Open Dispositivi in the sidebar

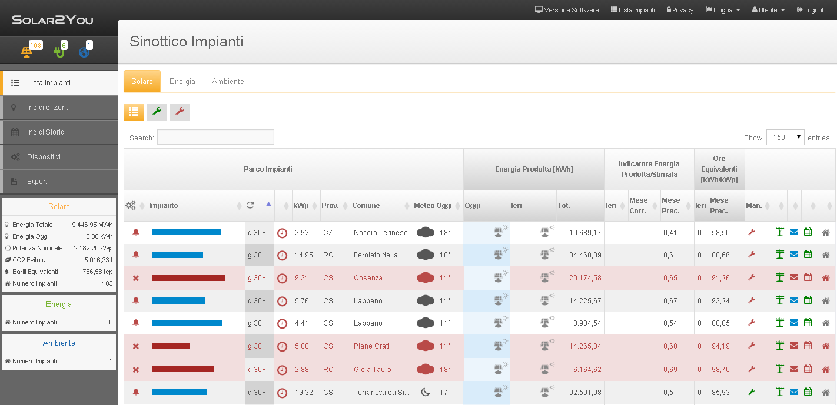click(59, 157)
